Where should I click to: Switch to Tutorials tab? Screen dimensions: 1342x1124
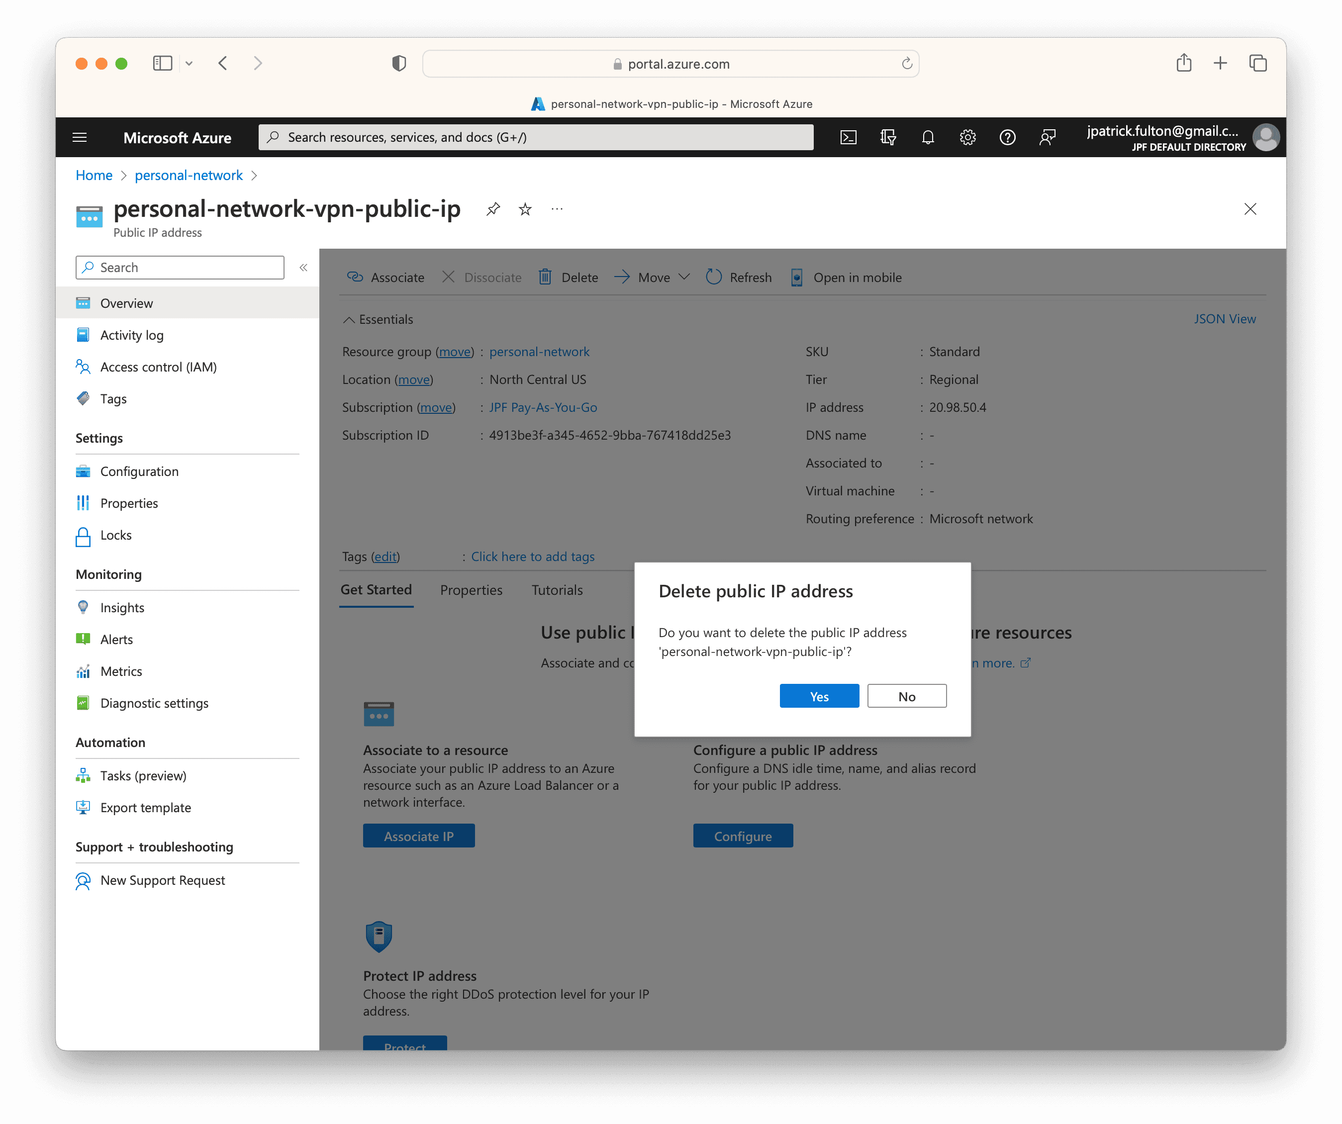(x=557, y=590)
